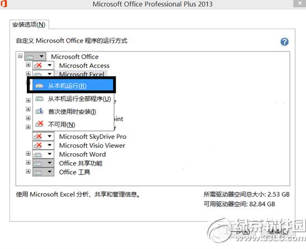Open the help icon in the options panel
Image resolution: width=306 pixels, height=249 pixels.
click(285, 42)
